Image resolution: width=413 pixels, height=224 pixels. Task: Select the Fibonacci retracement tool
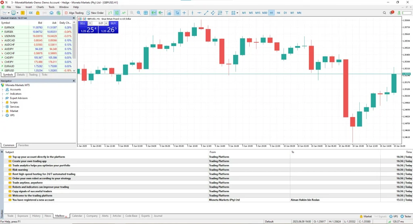220,13
